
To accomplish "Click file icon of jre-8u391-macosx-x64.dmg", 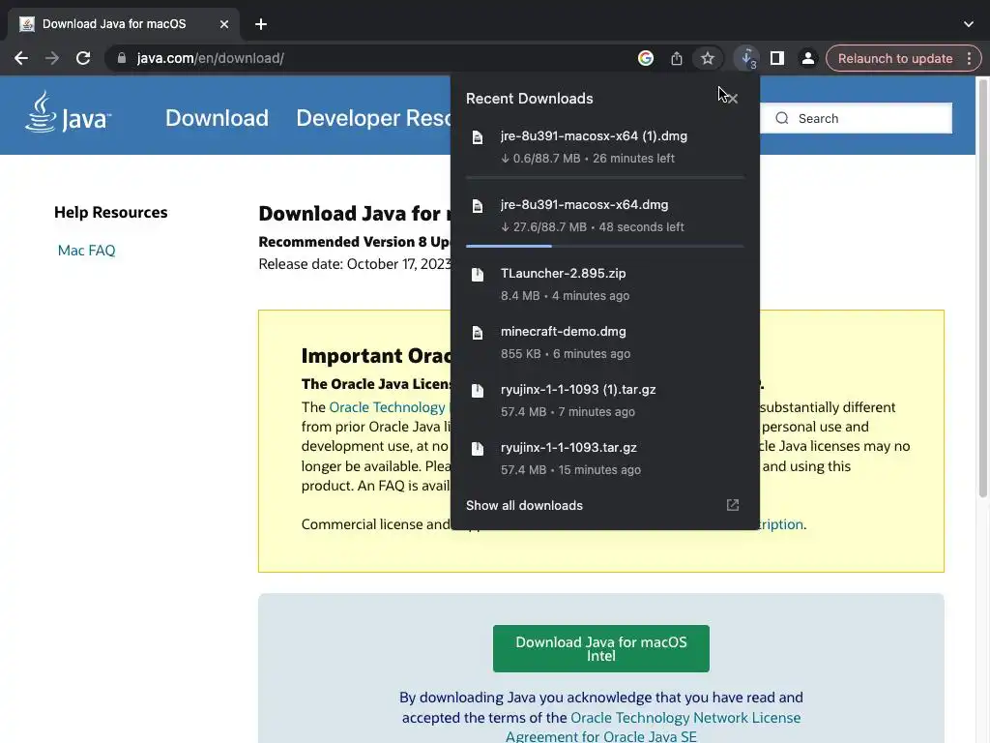I will click(x=478, y=206).
